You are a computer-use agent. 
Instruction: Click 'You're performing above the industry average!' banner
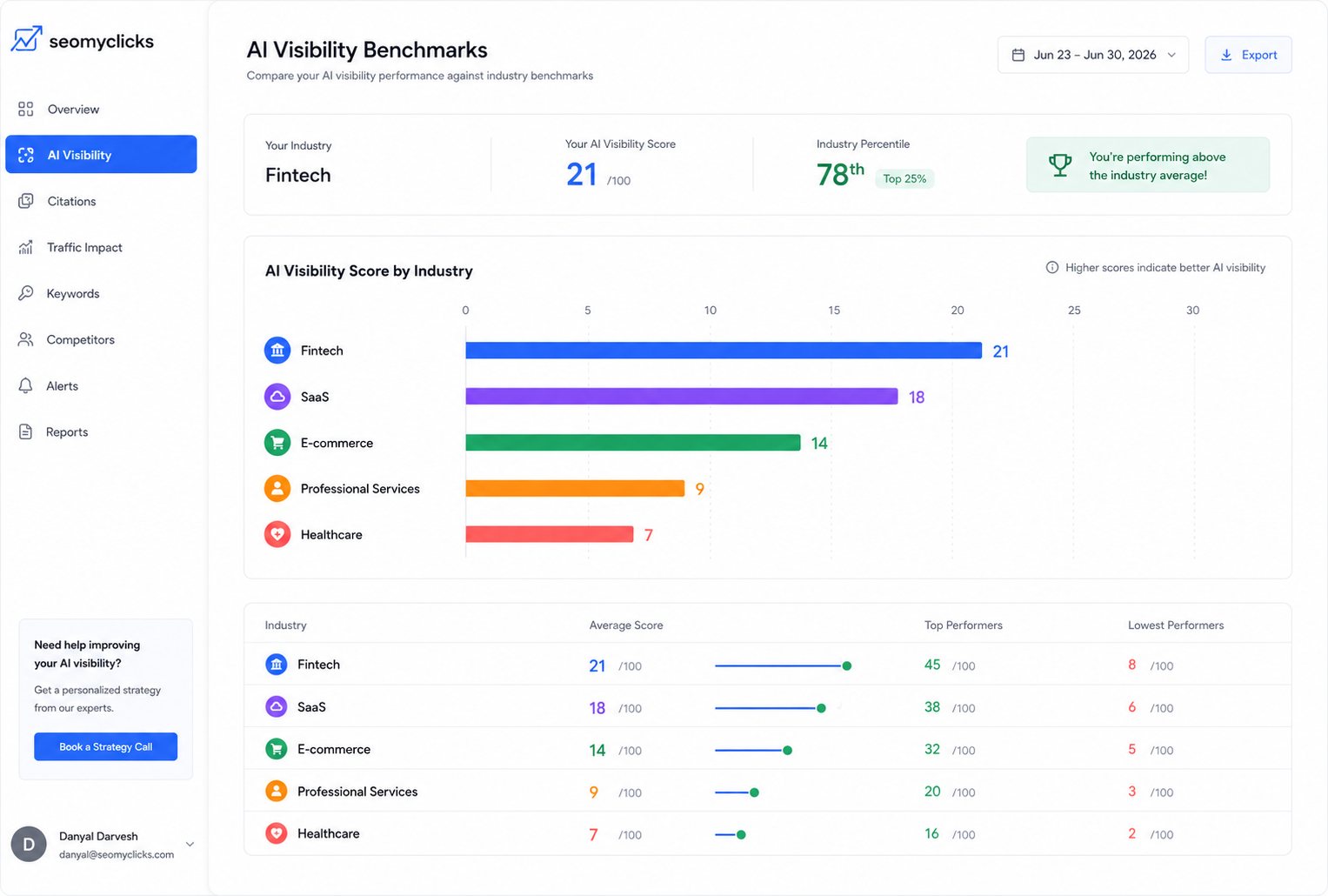point(1148,164)
